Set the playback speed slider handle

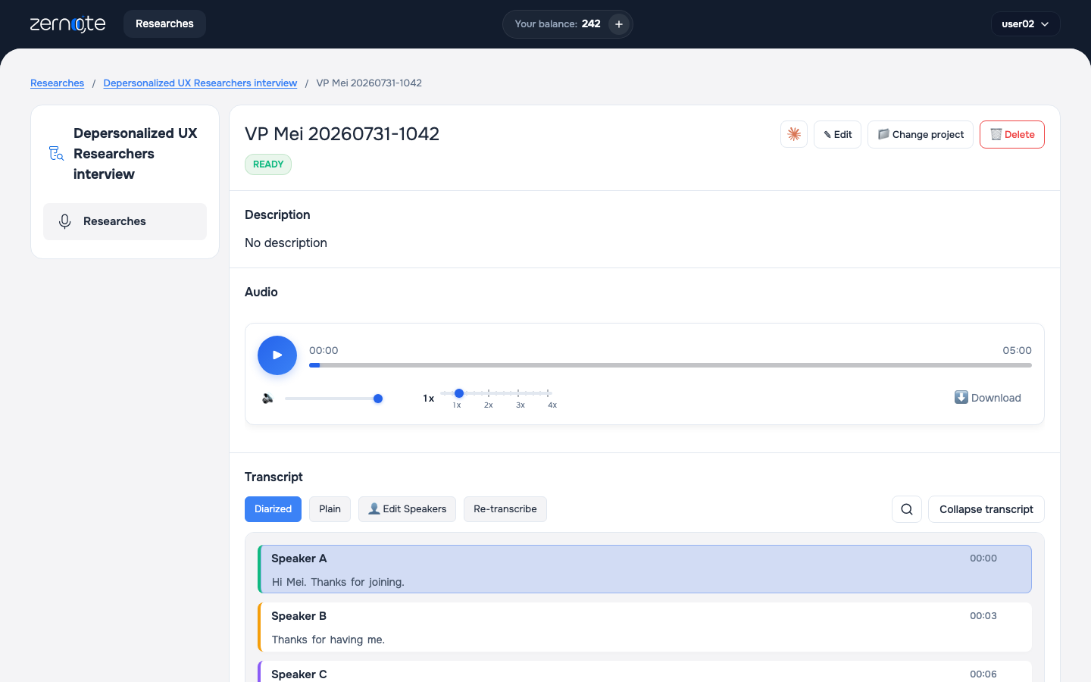coord(459,393)
